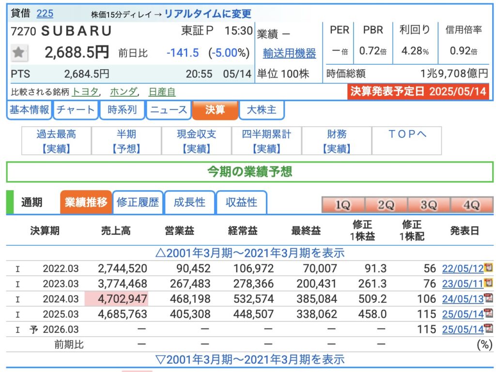
Task: Open the 日産自 comparison link
Action: [162, 92]
